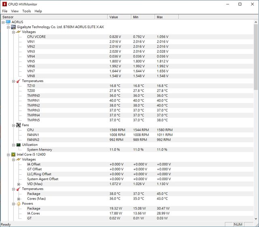Click the Powers section flame icon
Image resolution: width=259 pixels, height=227 pixels.
coord(18,204)
